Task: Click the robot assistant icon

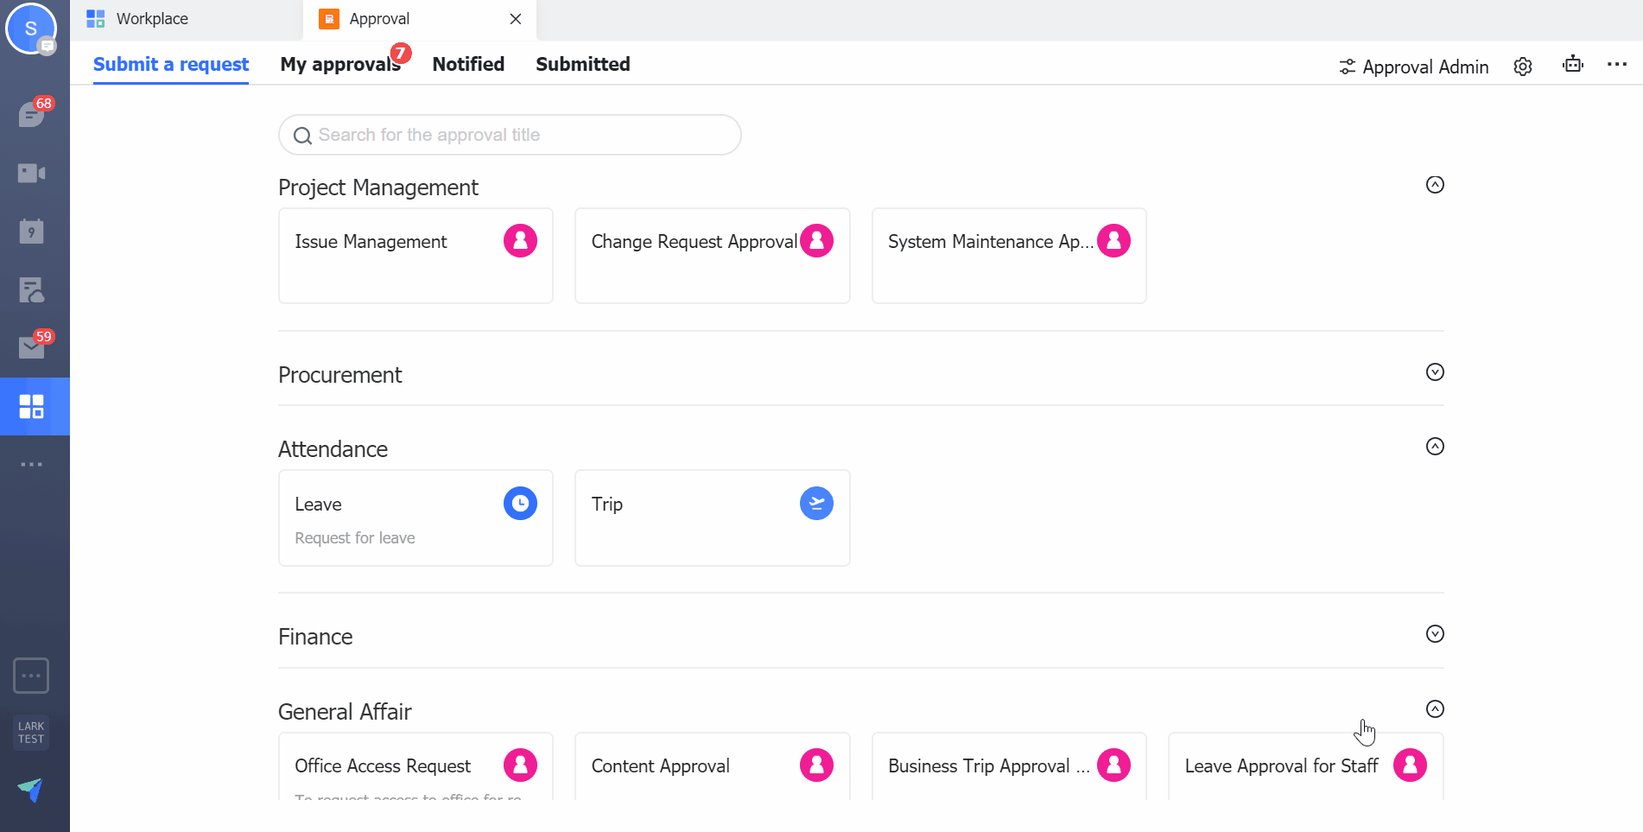Action: (x=1573, y=65)
